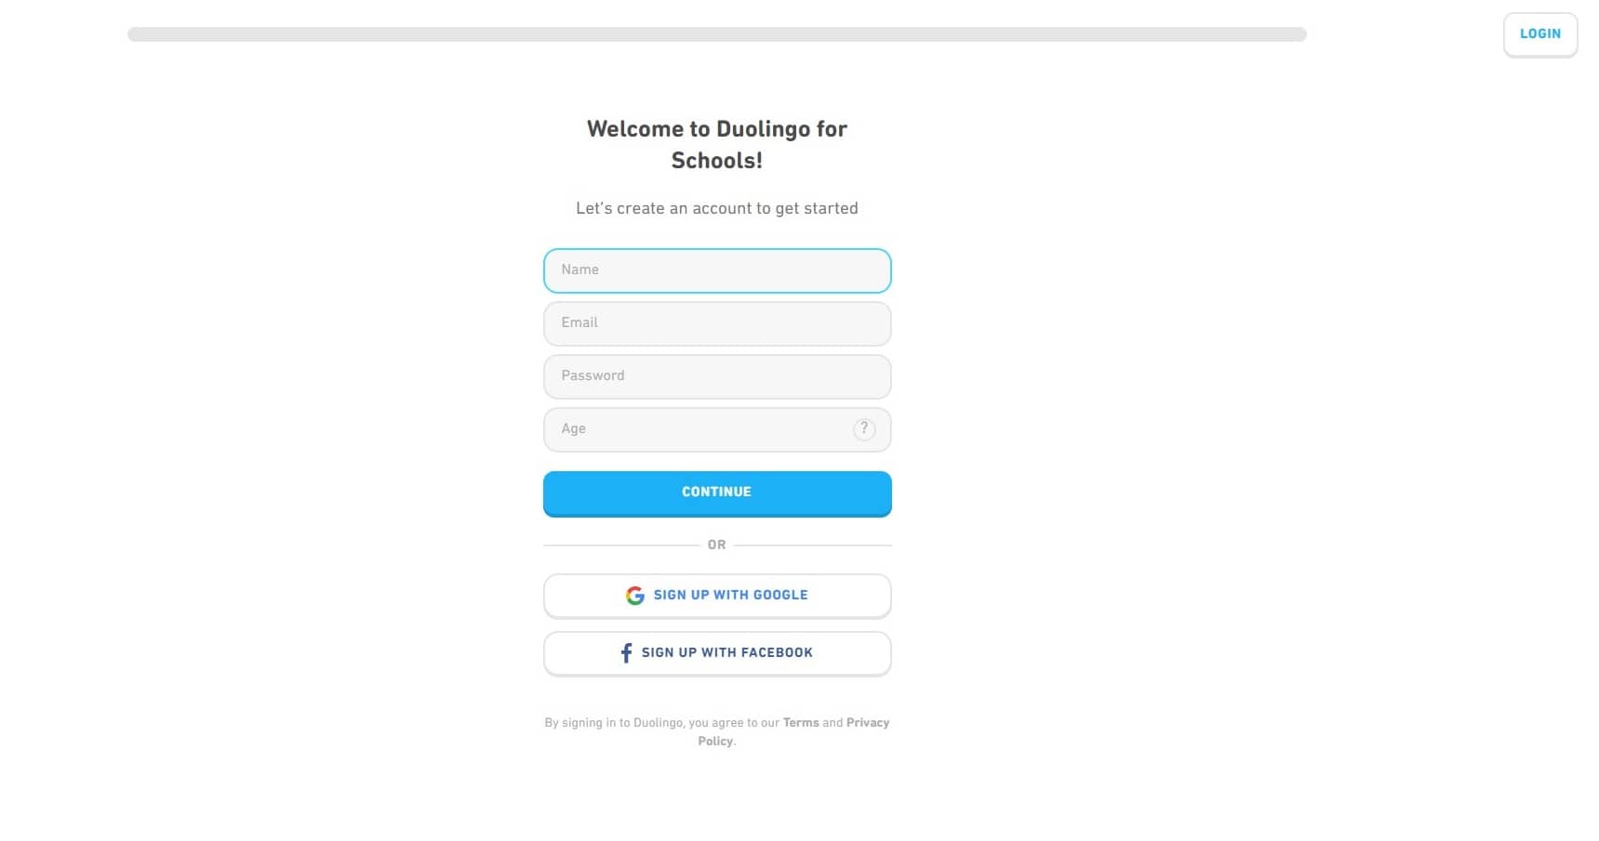Click the divider line left of OR
This screenshot has width=1599, height=841.
(620, 545)
